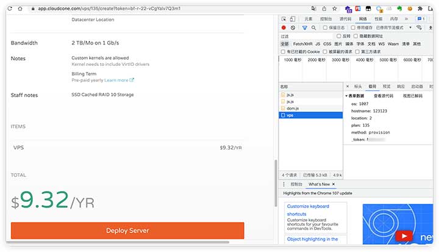Image resolution: width=439 pixels, height=252 pixels.
Task: Tick the 有已拦截的 Cookie checkbox
Action: click(x=283, y=52)
